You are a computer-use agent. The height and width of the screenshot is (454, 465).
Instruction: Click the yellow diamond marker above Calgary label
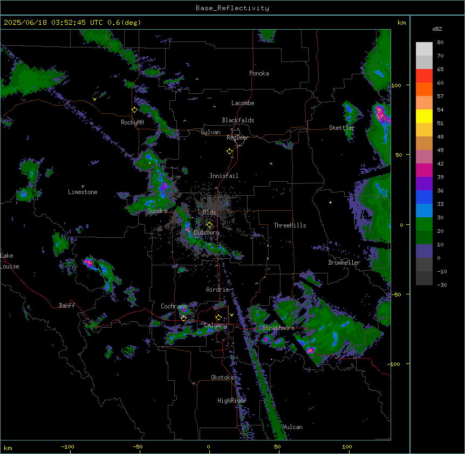coord(218,318)
